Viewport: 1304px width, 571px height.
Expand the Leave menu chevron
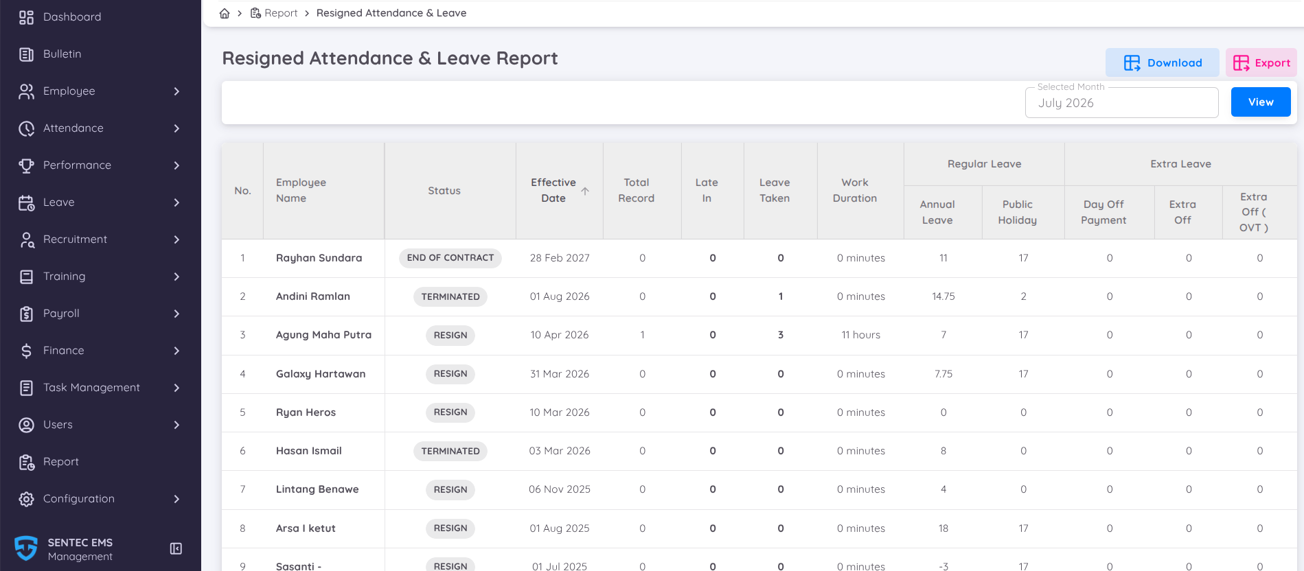176,202
